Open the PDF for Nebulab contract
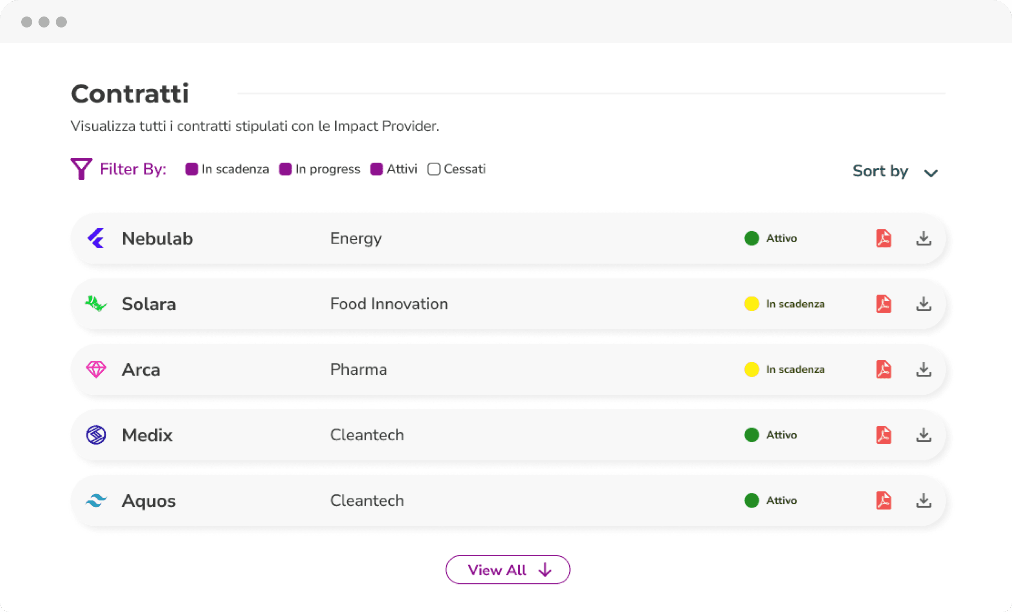 coord(884,238)
